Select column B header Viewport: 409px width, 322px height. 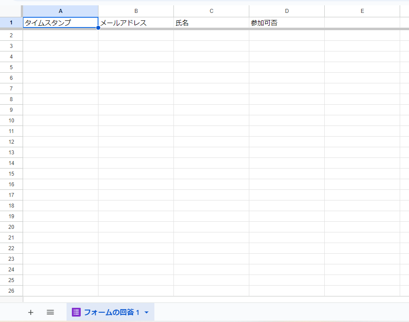136,11
